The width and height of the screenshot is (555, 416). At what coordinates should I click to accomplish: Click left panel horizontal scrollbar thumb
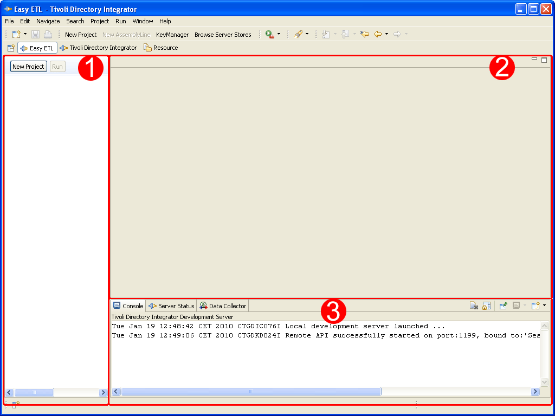coord(34,392)
